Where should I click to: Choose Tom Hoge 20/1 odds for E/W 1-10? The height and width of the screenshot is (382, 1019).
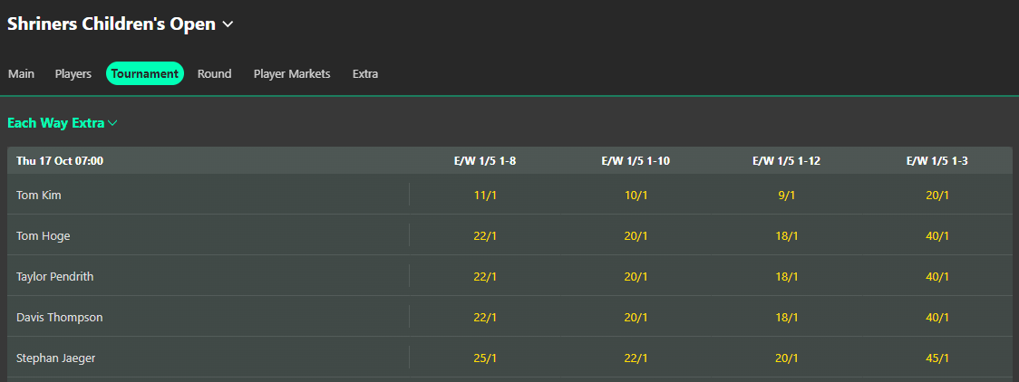tap(636, 236)
